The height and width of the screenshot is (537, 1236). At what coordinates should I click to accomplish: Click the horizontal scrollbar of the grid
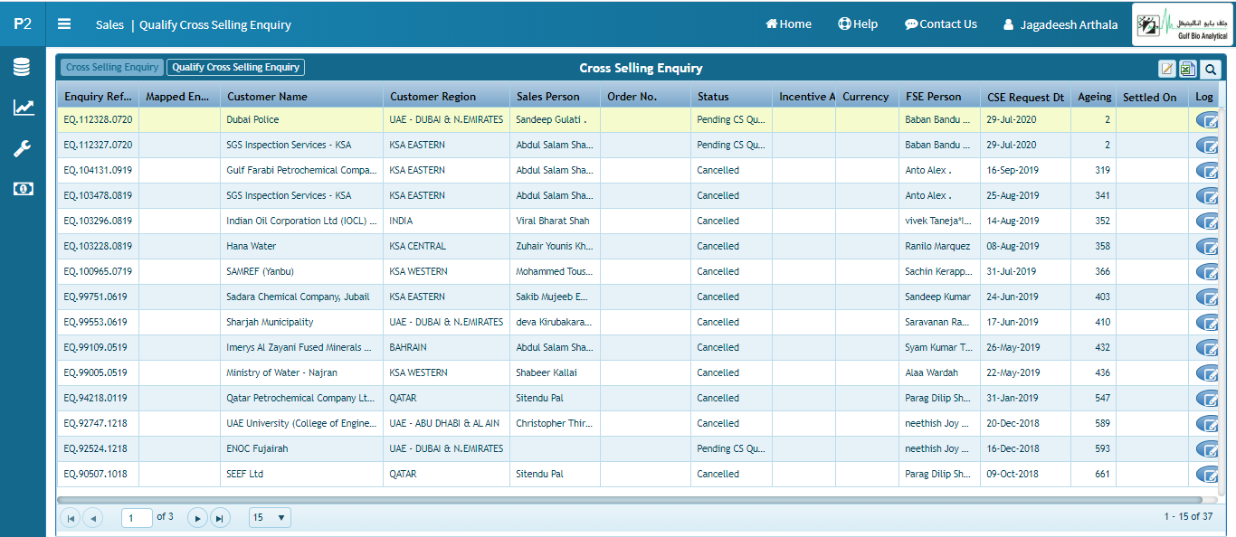pos(630,499)
